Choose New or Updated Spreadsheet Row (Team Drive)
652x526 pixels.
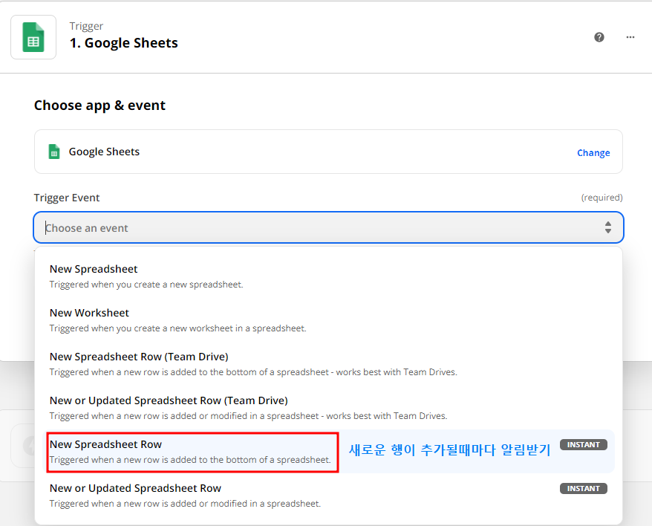(x=169, y=400)
